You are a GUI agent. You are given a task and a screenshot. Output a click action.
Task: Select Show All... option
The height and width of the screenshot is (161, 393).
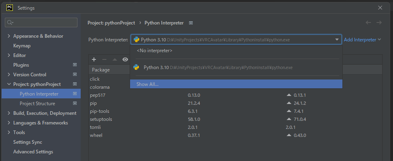tap(236, 84)
